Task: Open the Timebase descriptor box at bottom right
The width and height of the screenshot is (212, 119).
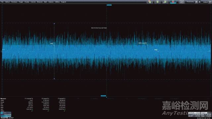Action: [194, 114]
